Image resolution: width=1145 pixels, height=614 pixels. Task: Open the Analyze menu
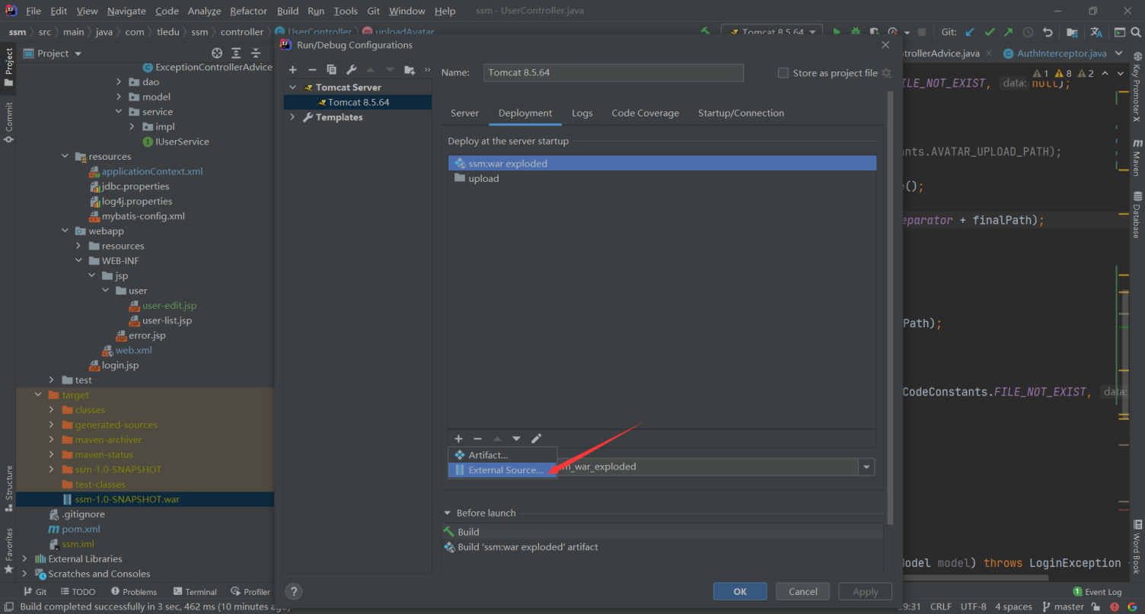(204, 11)
